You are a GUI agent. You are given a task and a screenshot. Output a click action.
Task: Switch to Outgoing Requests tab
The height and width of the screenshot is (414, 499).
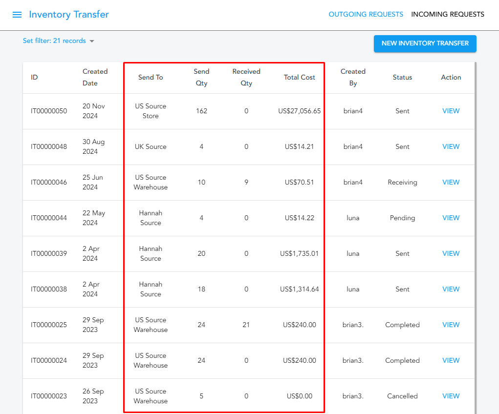[x=366, y=14]
